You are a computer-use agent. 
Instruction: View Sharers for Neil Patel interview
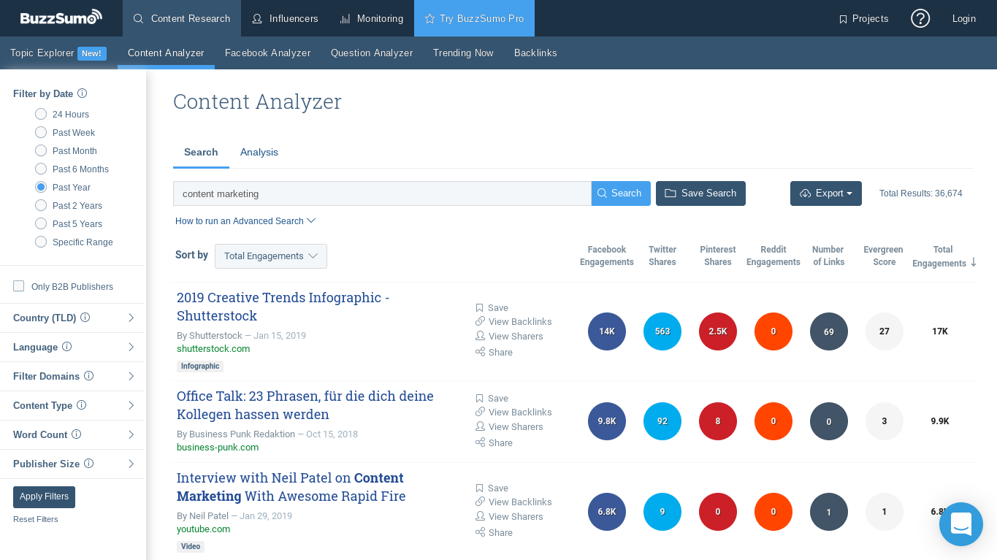click(x=509, y=517)
